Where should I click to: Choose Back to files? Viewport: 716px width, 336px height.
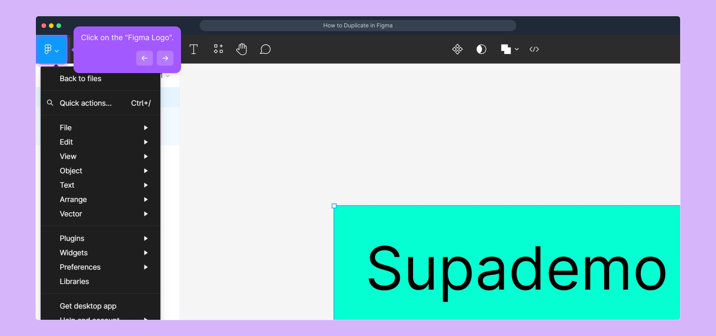pos(80,78)
